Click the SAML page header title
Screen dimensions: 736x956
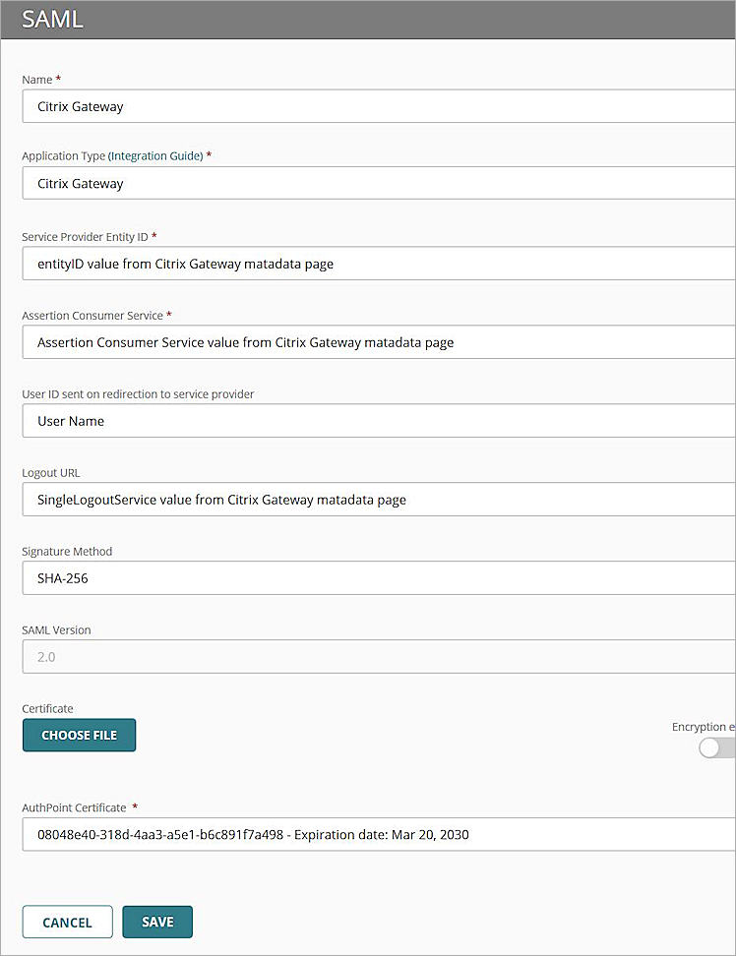(52, 19)
